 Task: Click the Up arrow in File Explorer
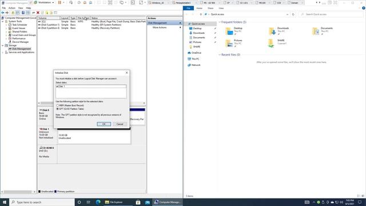tap(201, 14)
